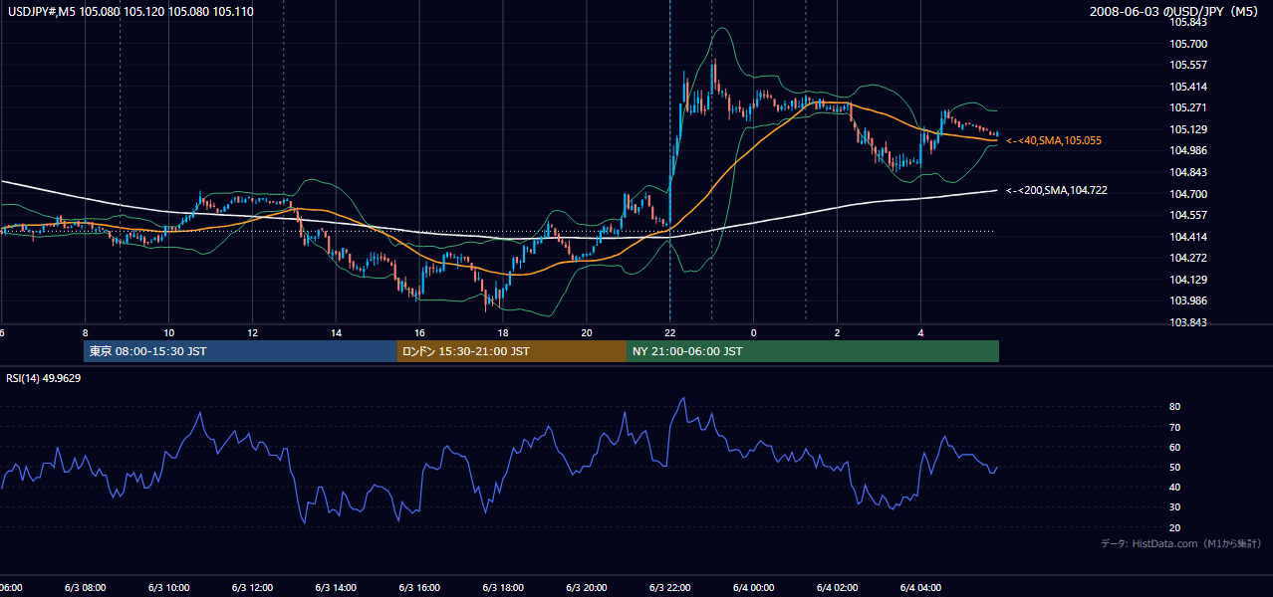The image size is (1273, 597).
Task: Click the RSI(14) 49.9629 indicator label
Action: [44, 378]
